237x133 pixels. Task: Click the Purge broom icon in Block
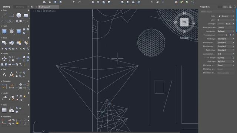tap(26, 43)
